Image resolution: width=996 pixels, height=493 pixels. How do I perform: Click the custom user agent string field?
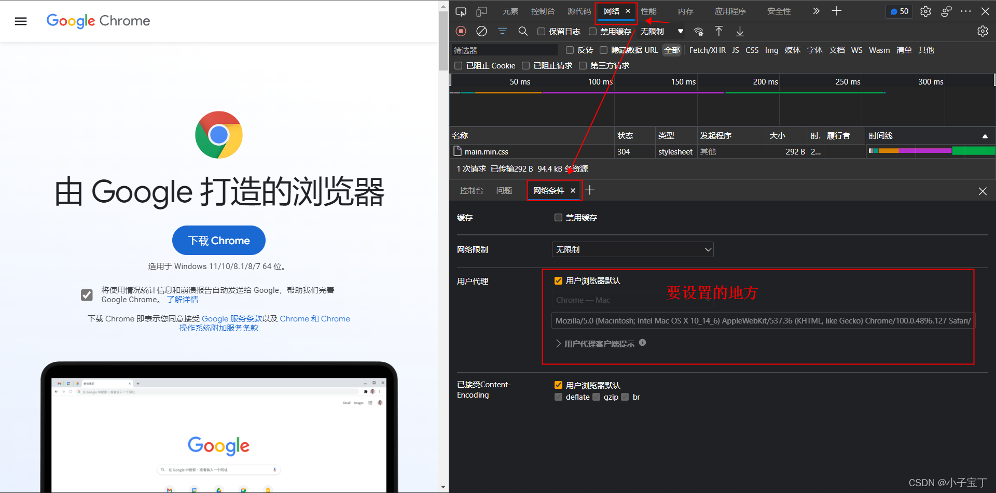[x=763, y=321]
